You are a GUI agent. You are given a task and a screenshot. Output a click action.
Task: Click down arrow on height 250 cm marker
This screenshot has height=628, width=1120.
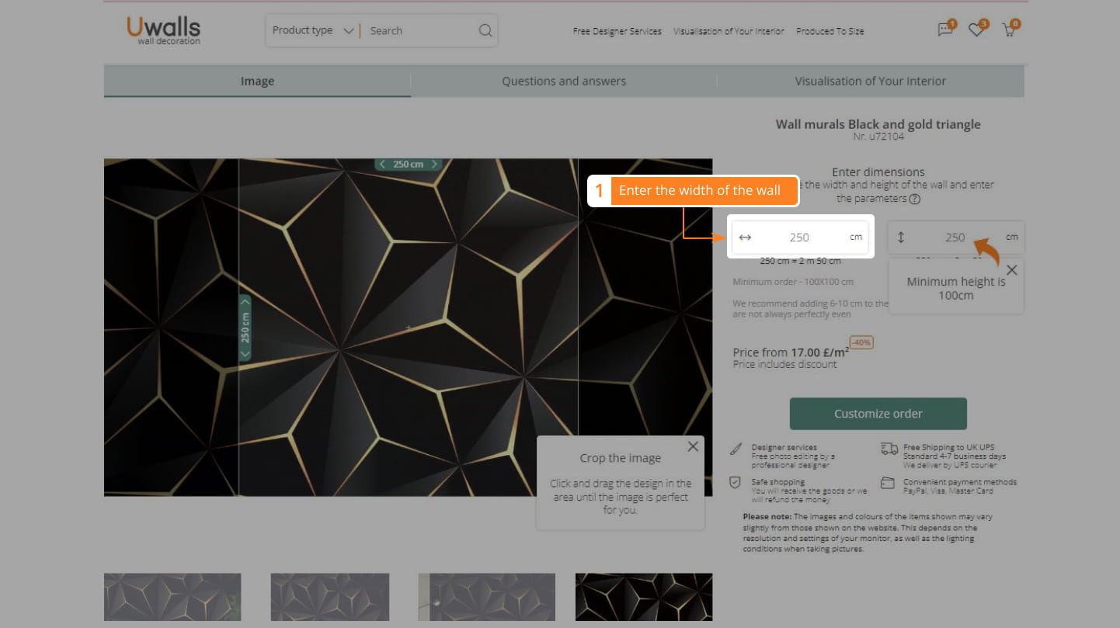(x=245, y=354)
